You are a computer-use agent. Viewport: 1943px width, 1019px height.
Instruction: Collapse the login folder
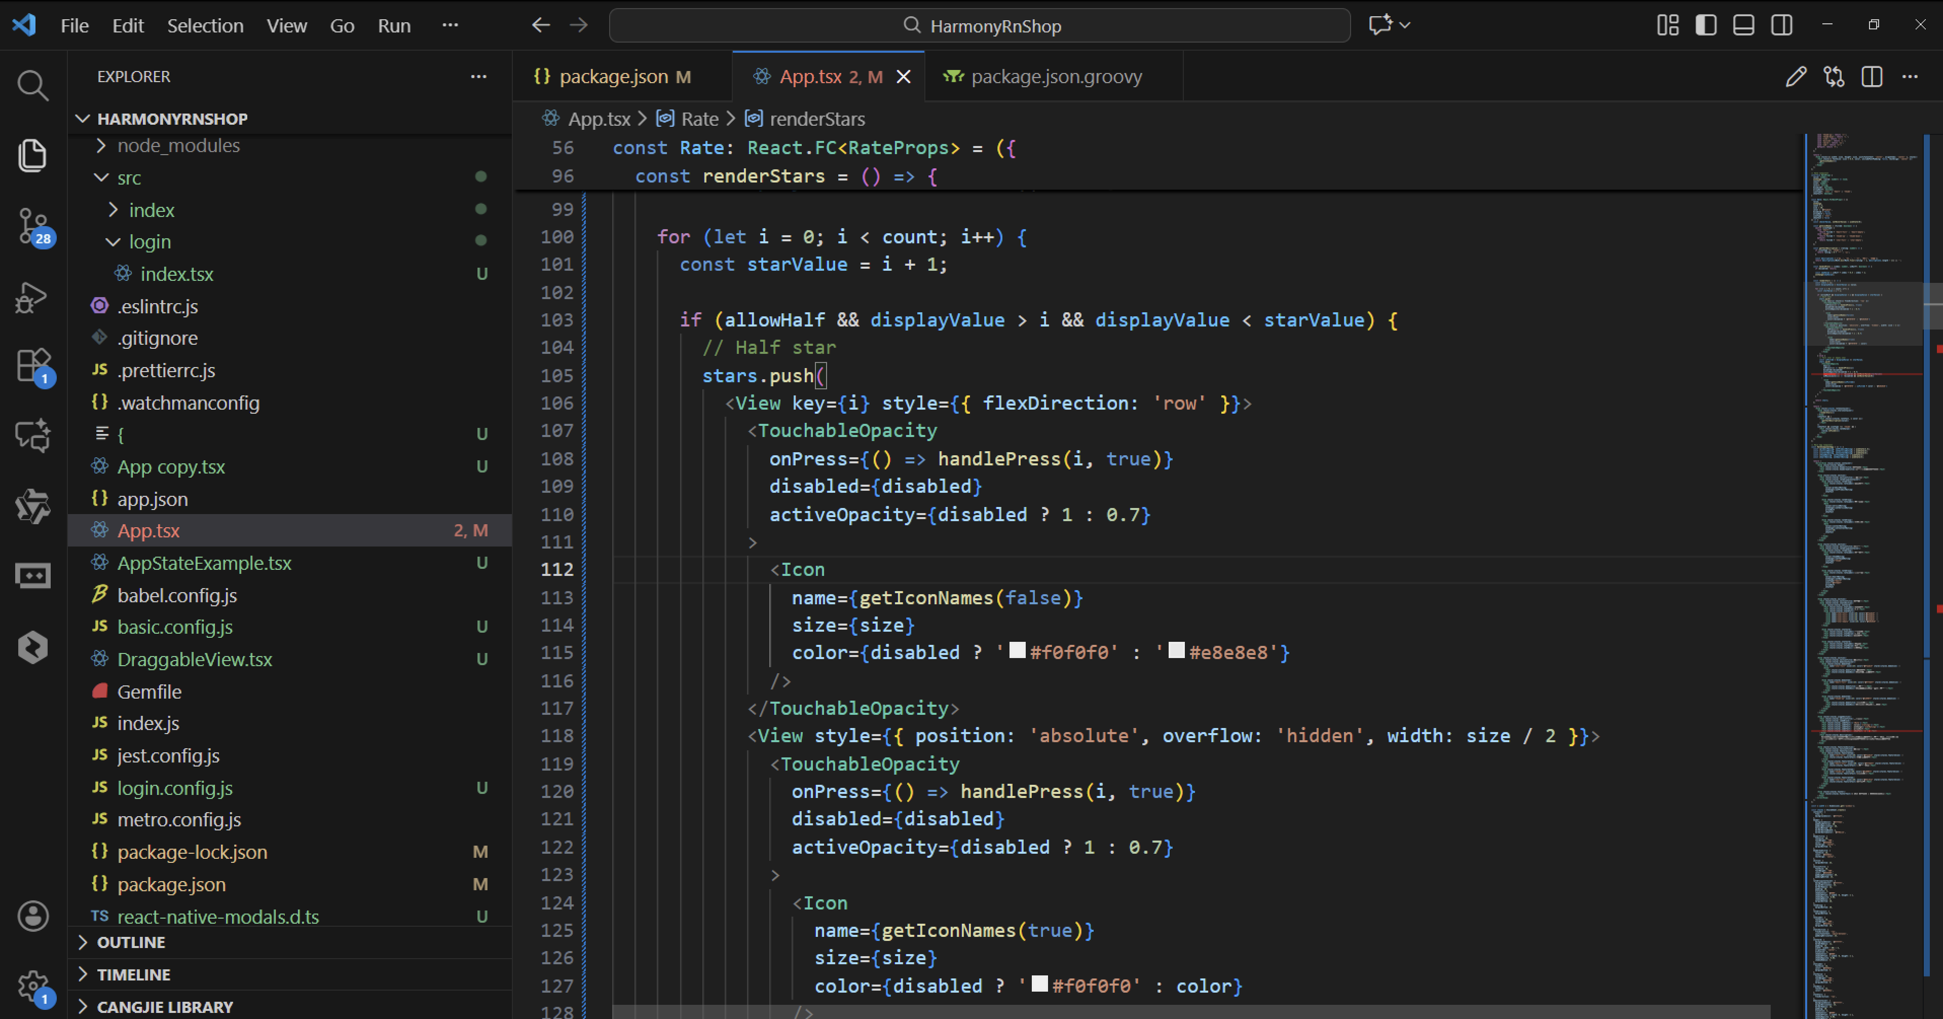tap(150, 241)
